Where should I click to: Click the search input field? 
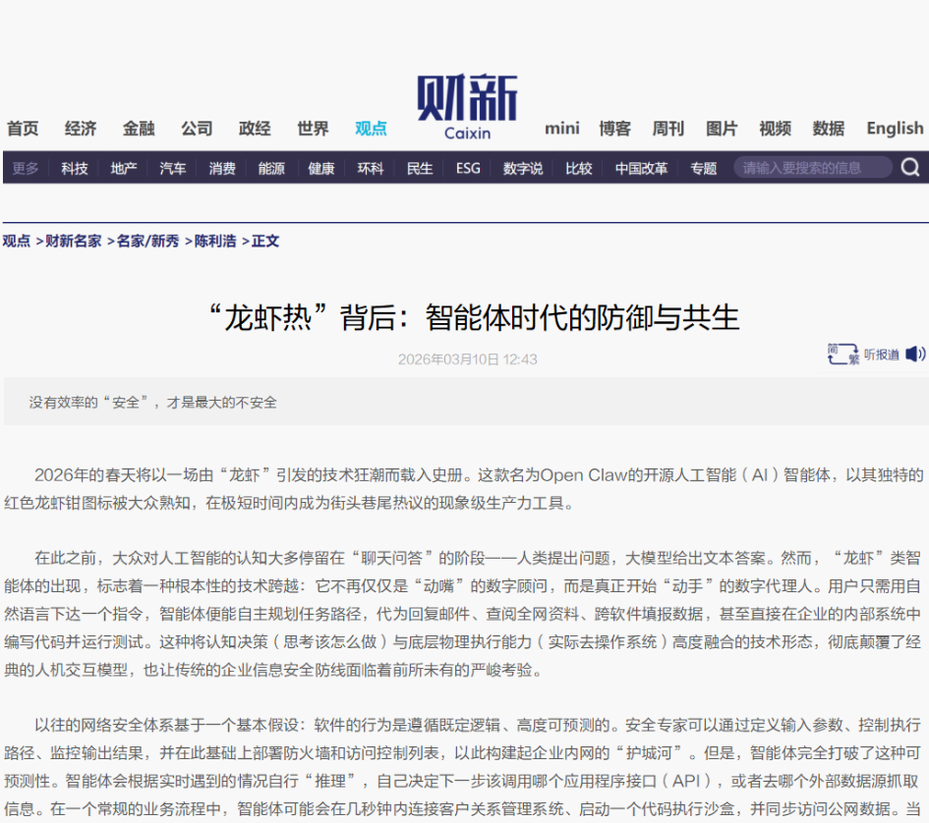click(812, 168)
